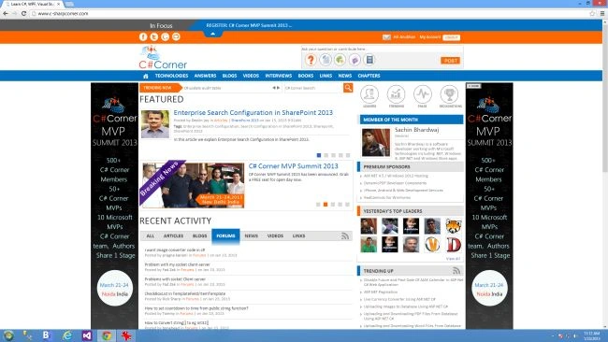Open the Chapters menu
The width and height of the screenshot is (608, 342).
(369, 76)
